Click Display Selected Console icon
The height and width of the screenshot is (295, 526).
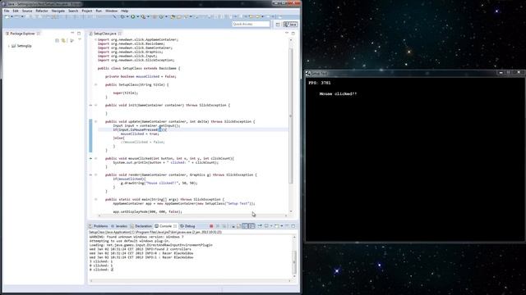tap(266, 226)
